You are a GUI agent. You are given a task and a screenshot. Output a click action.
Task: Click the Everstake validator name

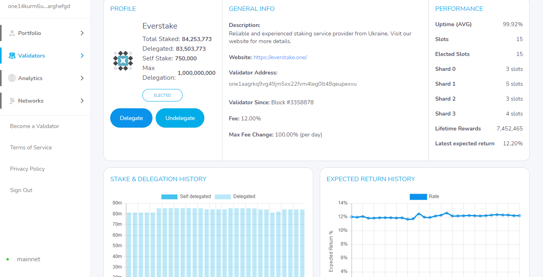coord(160,26)
